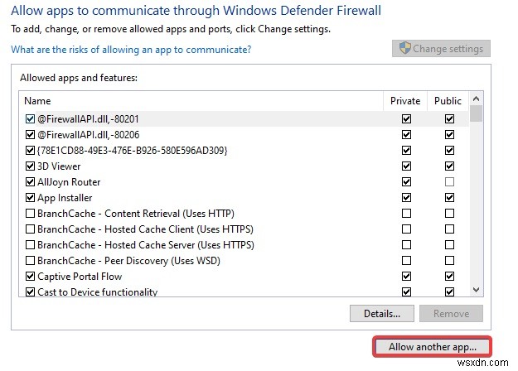Enable Public for BranchCache Hosted Cache Server

point(449,245)
